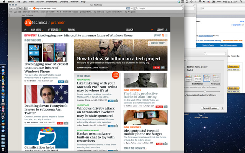This screenshot has height=153, width=245.
Task: Go back with Safari's back arrow
Action: [11, 8]
